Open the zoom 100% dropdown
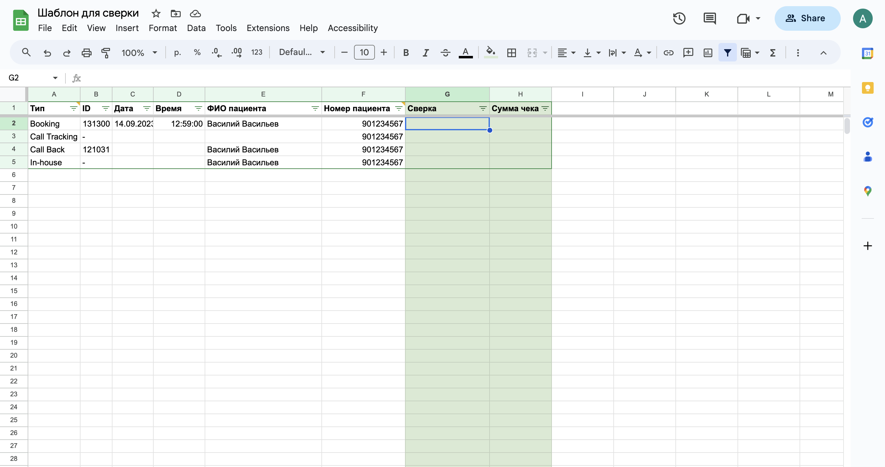885x467 pixels. click(x=139, y=53)
